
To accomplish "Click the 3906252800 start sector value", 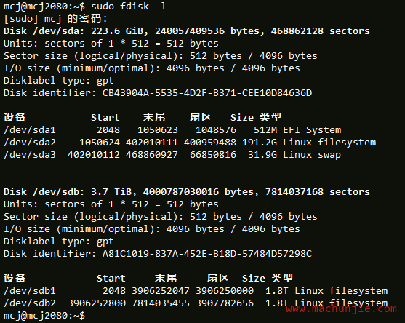I will click(x=97, y=303).
